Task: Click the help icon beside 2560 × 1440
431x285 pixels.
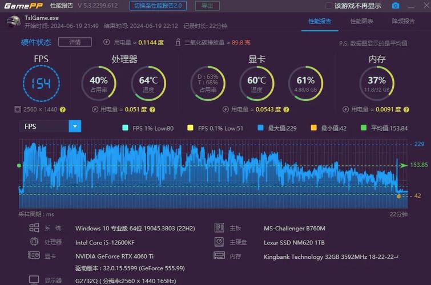Action: click(x=63, y=109)
